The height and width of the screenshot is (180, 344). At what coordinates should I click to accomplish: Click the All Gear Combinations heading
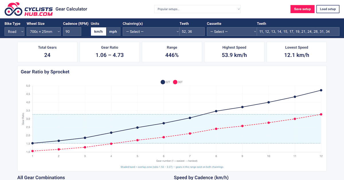41,177
